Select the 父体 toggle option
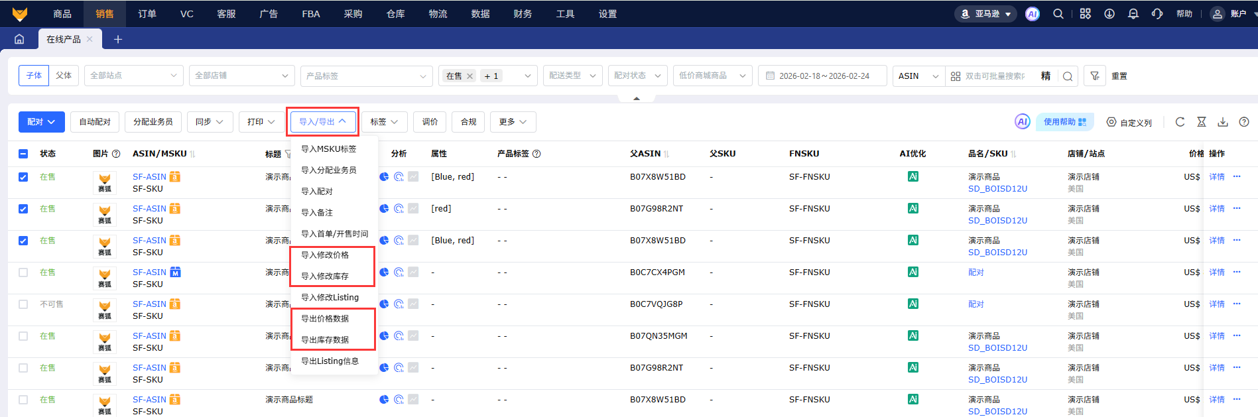The width and height of the screenshot is (1258, 417). pos(64,76)
